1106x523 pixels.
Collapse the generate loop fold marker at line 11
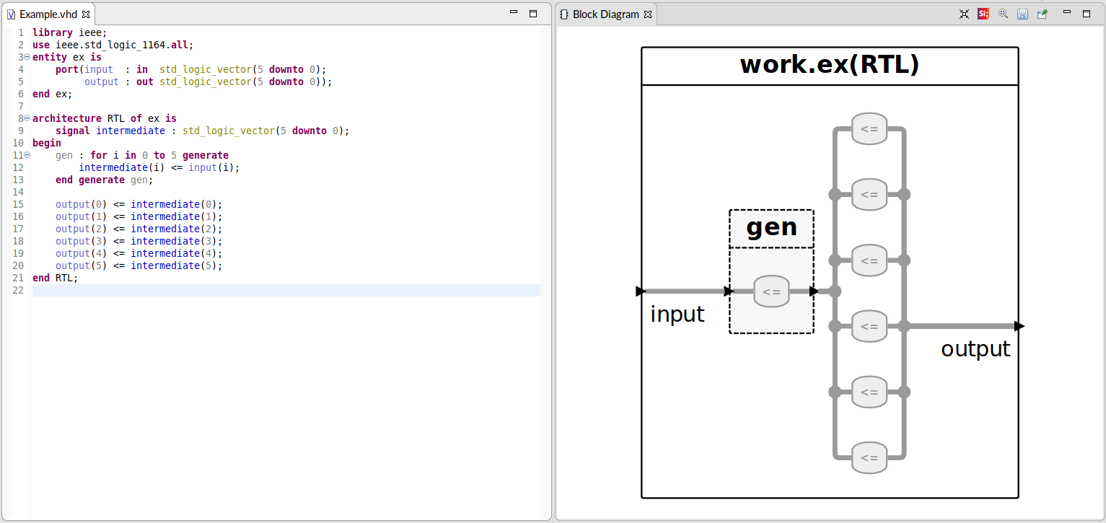pos(27,154)
